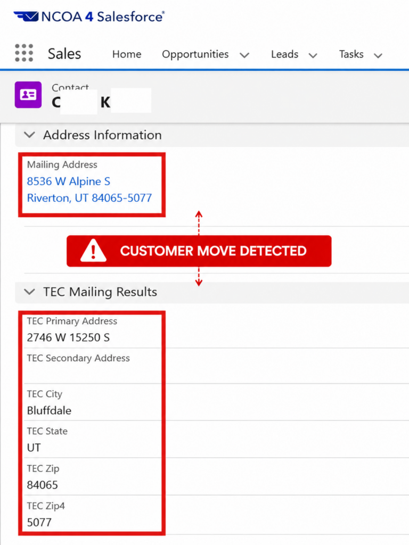Switch to the Opportunities tab
This screenshot has width=409, height=545.
tap(195, 54)
